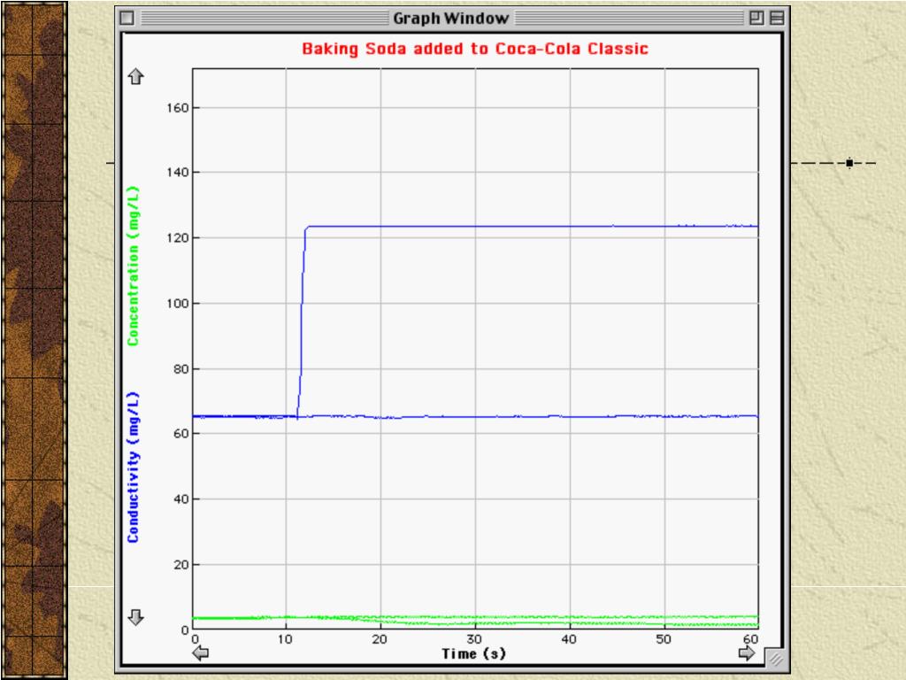Image resolution: width=906 pixels, height=680 pixels.
Task: Click the 160 y-axis tick value
Action: [177, 108]
